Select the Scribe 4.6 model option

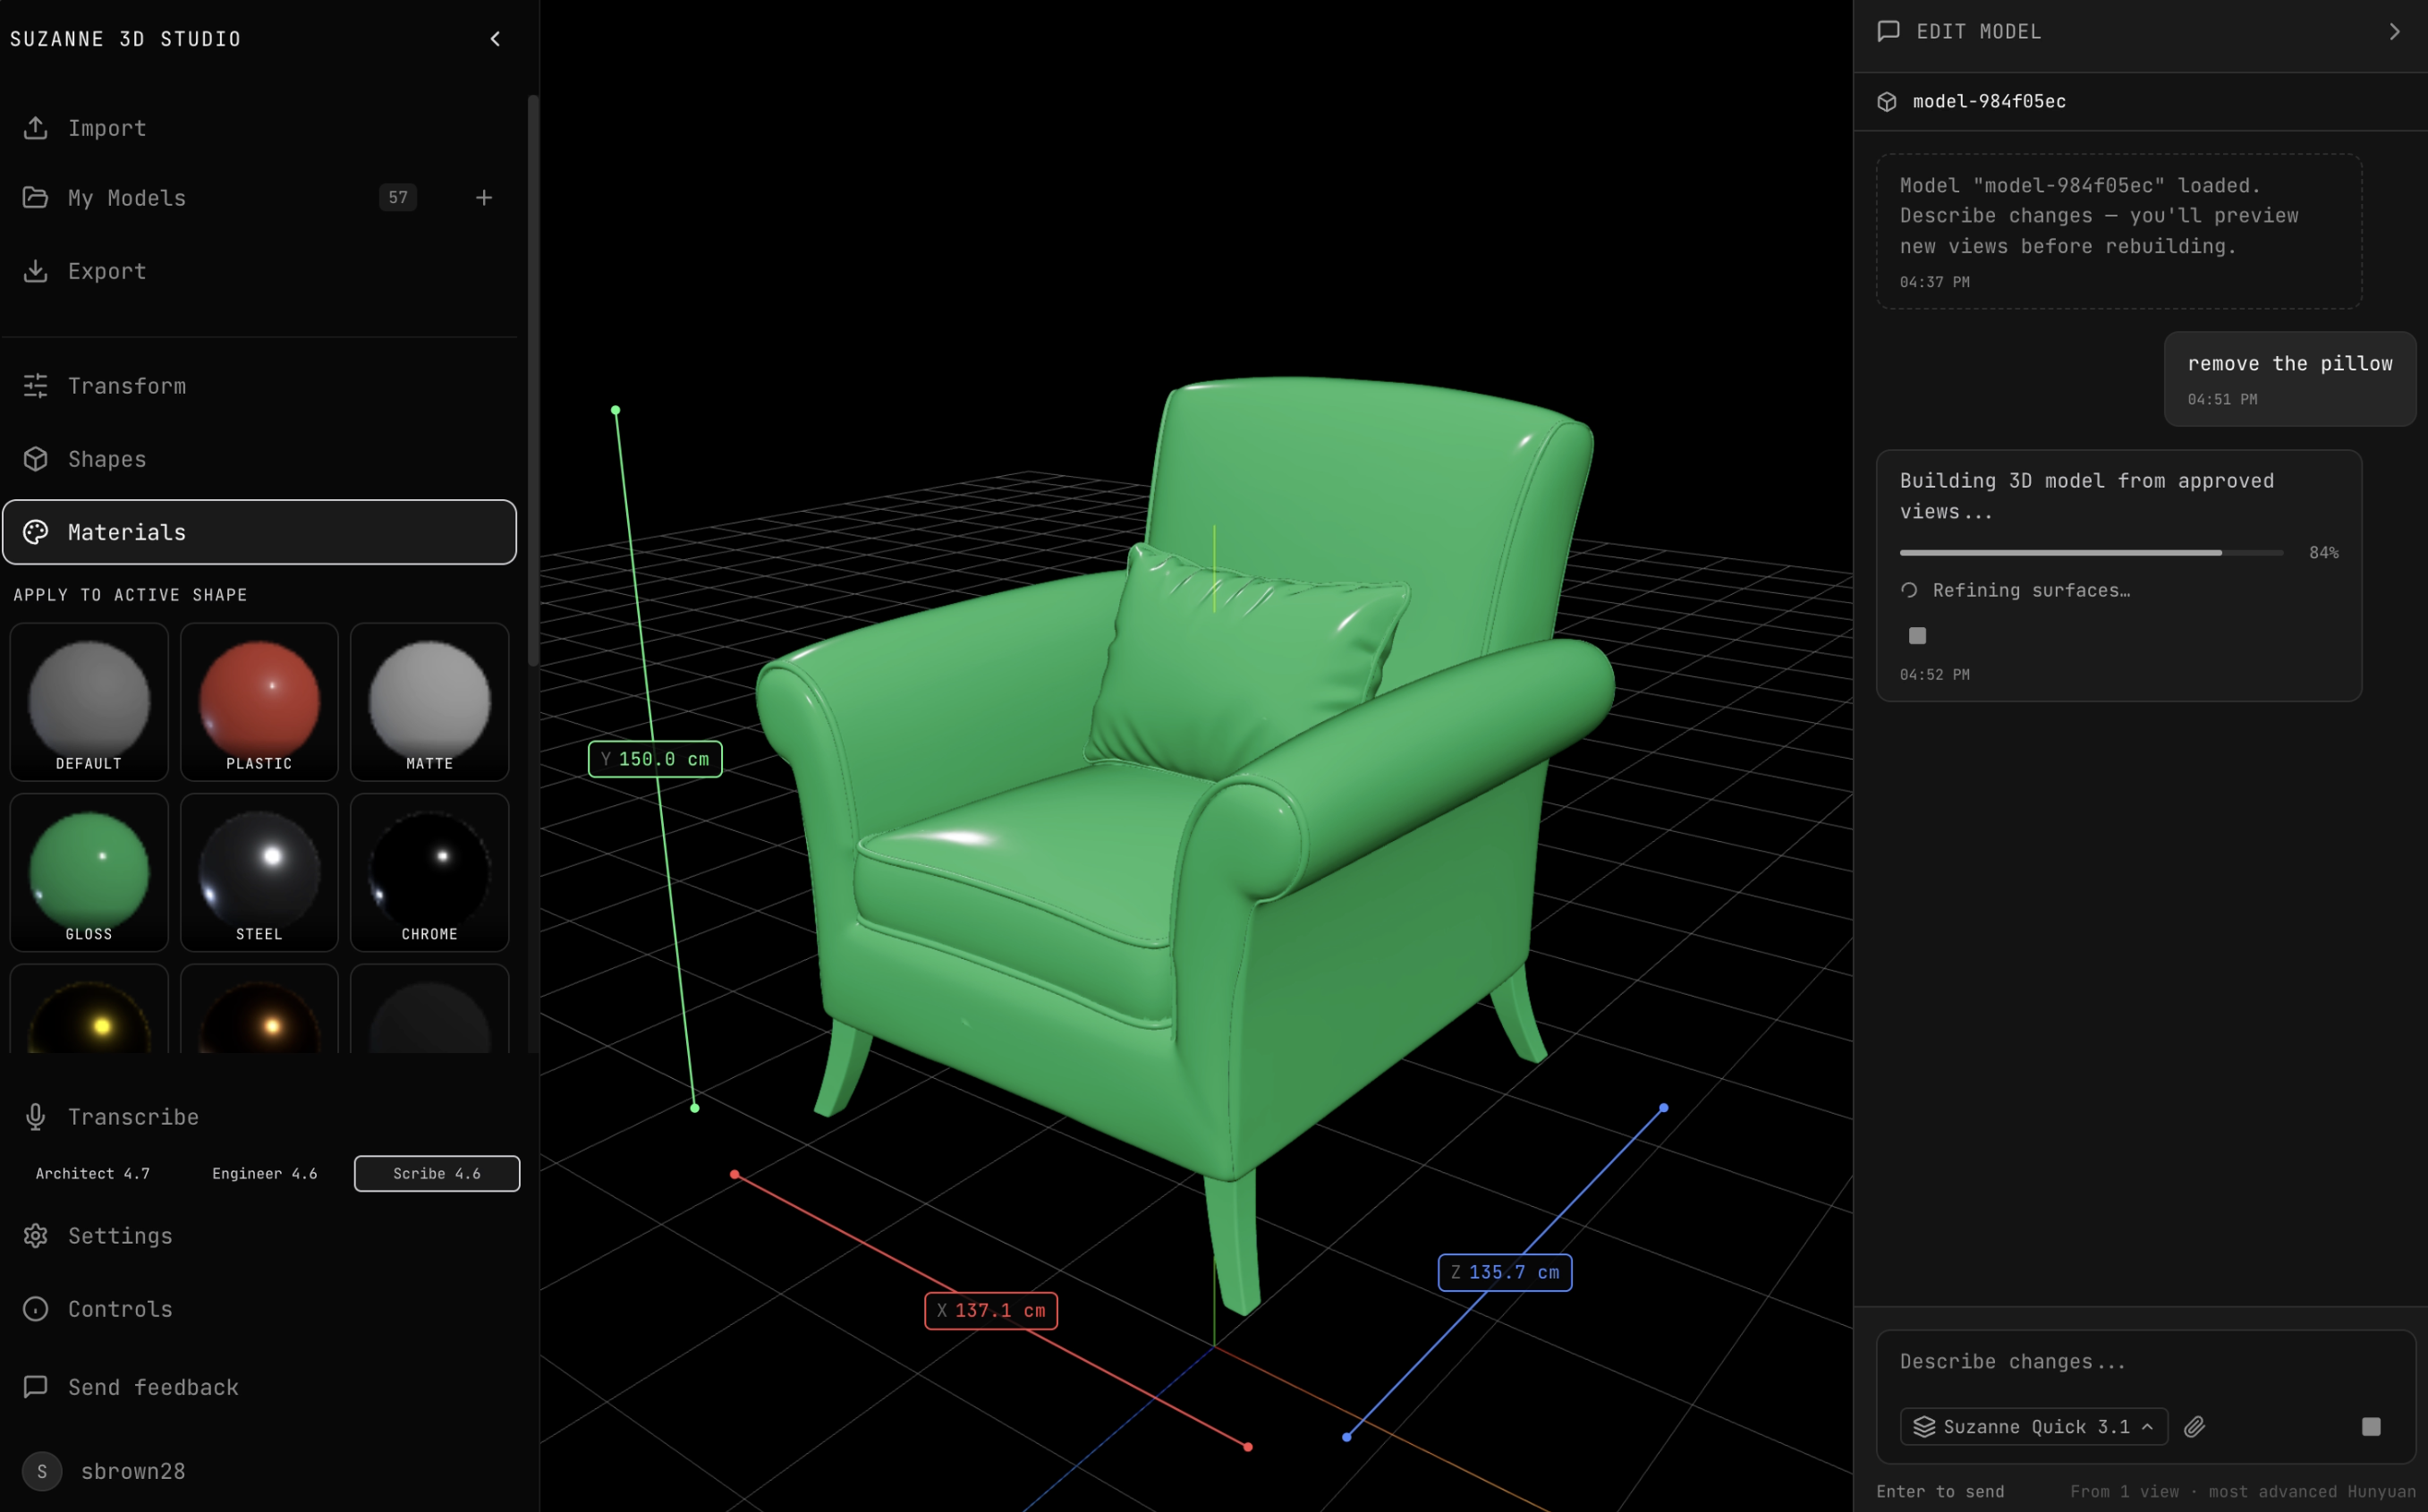click(x=436, y=1173)
